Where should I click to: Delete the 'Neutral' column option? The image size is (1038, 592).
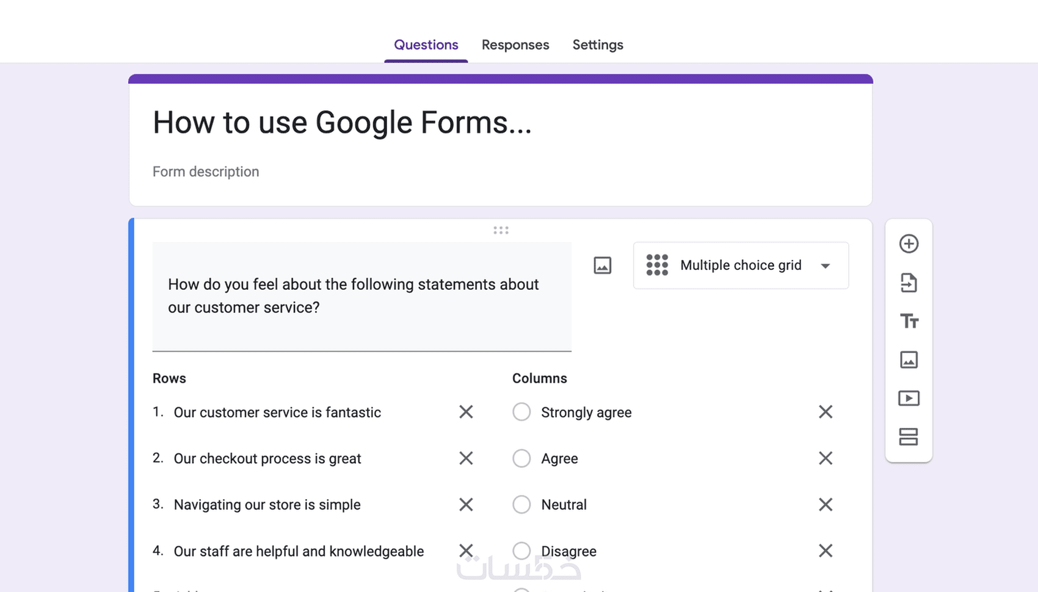point(826,505)
